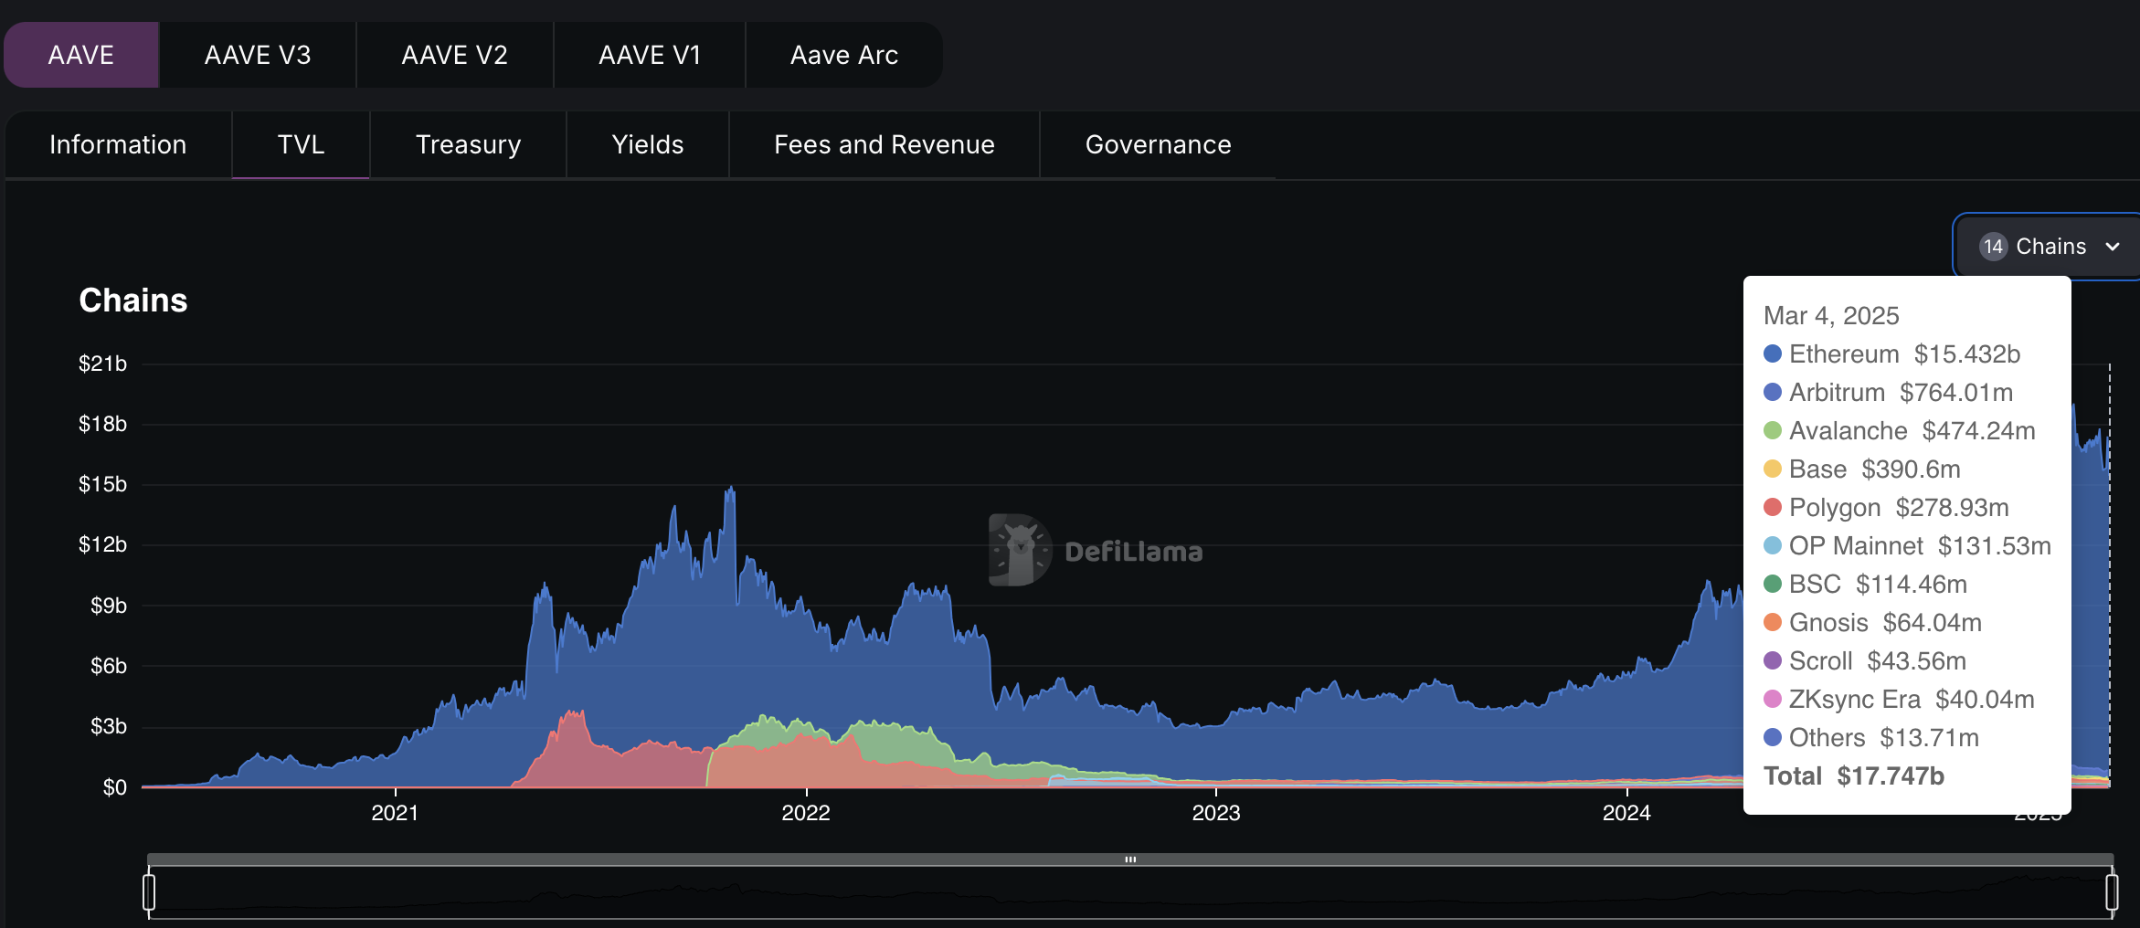The height and width of the screenshot is (928, 2140).
Task: Click the left range slider handle
Action: click(149, 891)
